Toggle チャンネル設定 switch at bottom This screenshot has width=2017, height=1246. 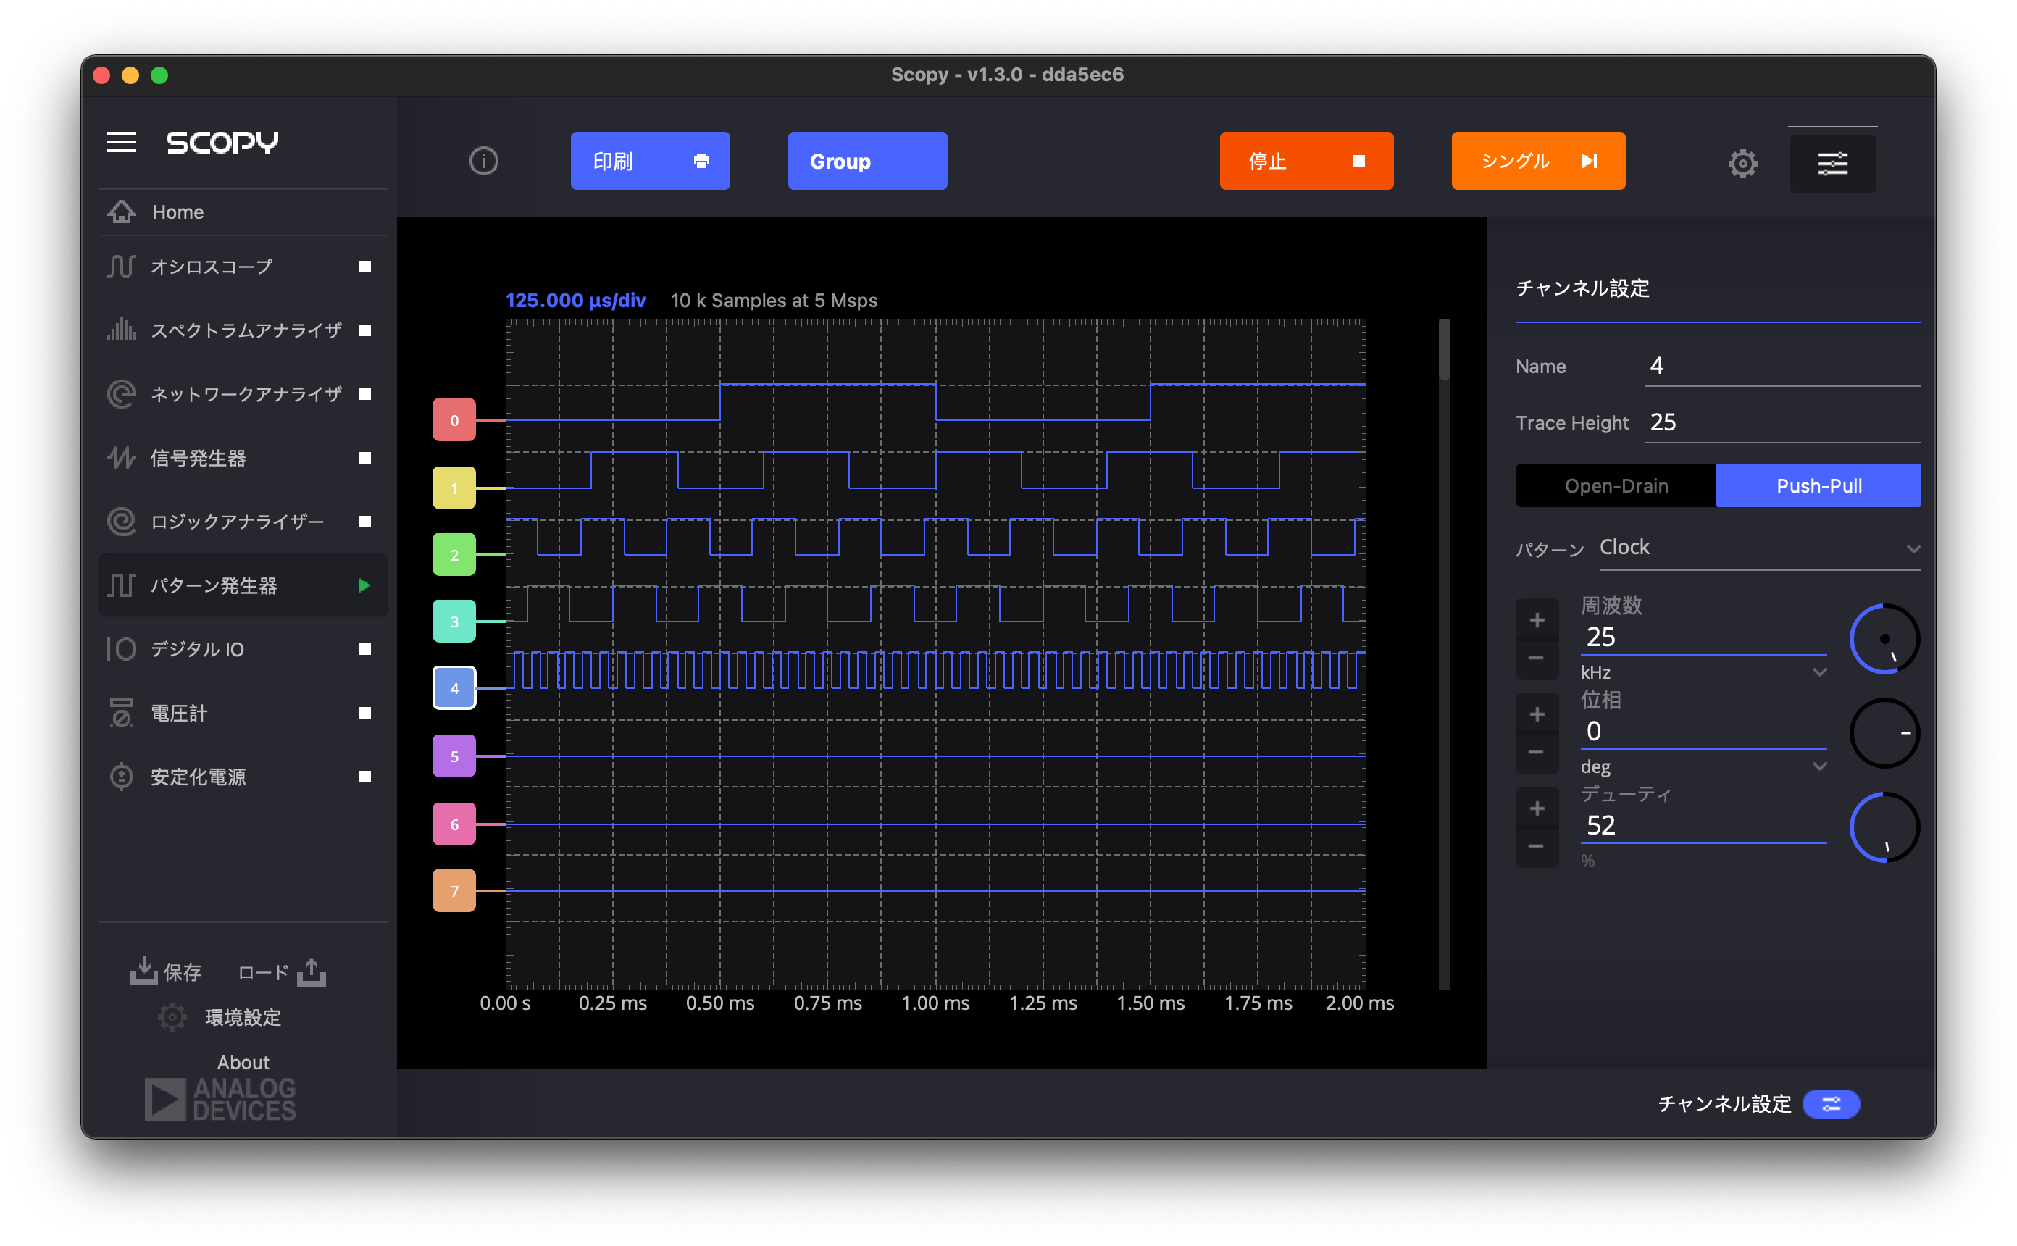coord(1830,1103)
